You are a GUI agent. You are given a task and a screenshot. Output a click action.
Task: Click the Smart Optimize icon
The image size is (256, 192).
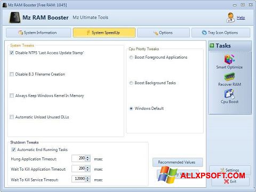click(x=229, y=59)
